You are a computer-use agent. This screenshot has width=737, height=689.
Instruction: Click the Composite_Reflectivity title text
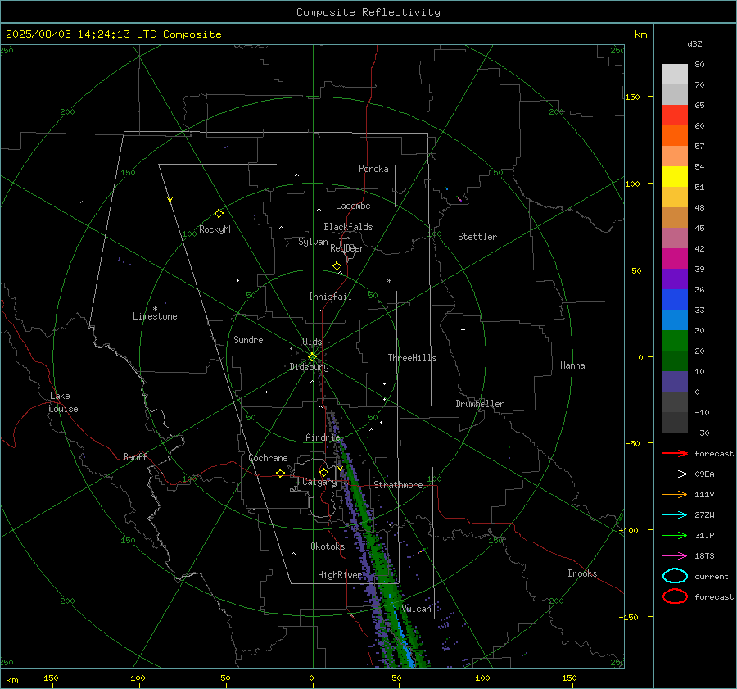[x=368, y=12]
